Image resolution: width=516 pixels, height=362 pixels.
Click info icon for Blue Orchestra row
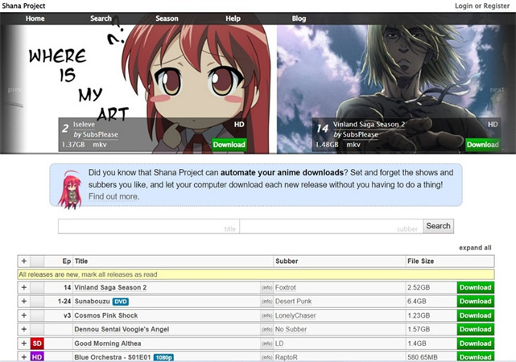coord(267,357)
